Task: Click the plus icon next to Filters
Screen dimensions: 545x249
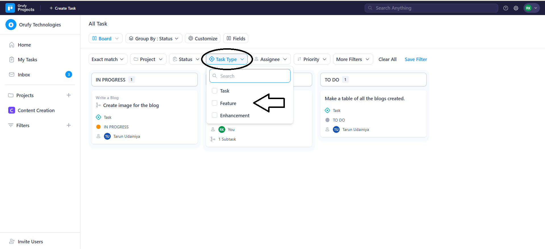Action: coord(68,125)
